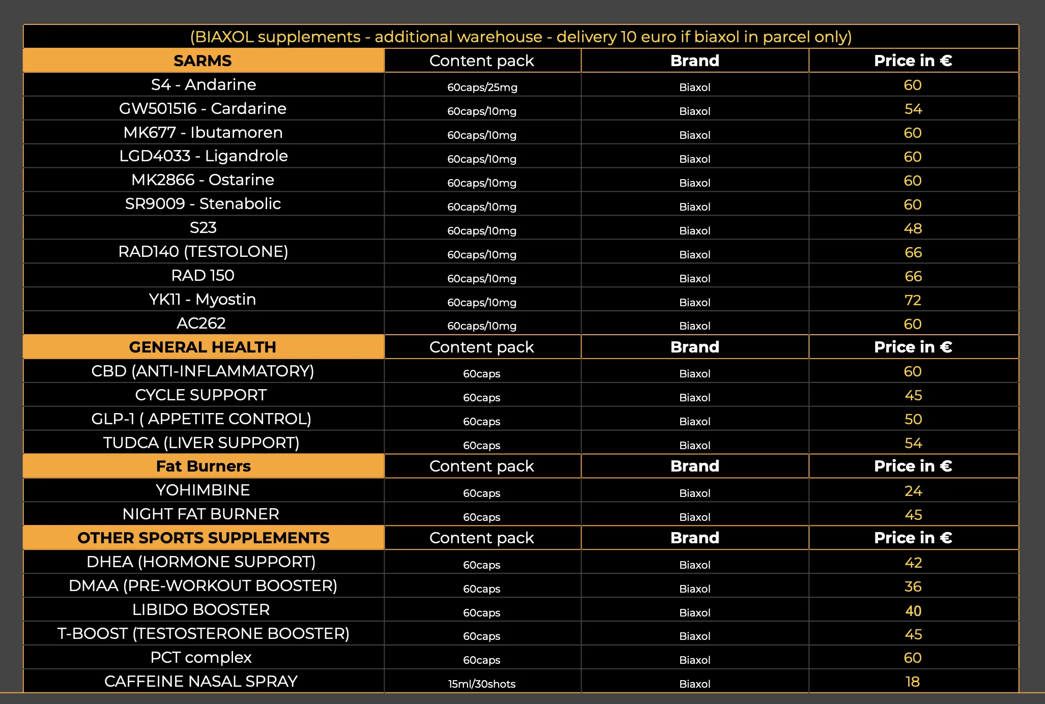Select TUDCA (LIVER SUPPORT) product cell

pos(204,443)
